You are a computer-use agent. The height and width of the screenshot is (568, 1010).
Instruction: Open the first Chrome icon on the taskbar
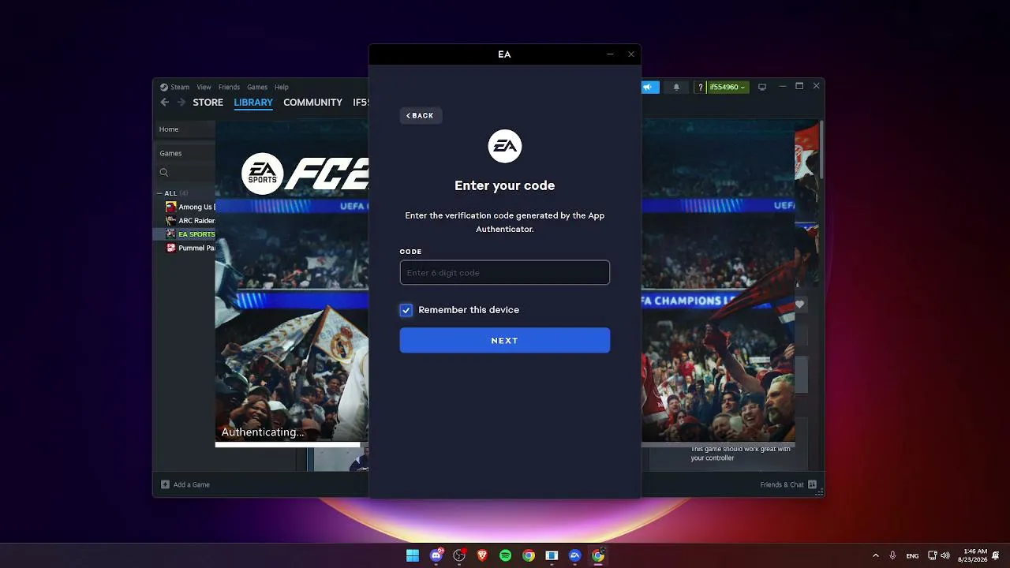point(529,555)
